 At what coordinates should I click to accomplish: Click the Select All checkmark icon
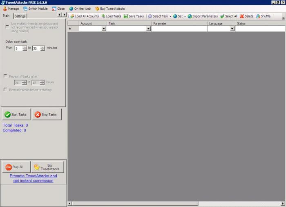(222, 16)
